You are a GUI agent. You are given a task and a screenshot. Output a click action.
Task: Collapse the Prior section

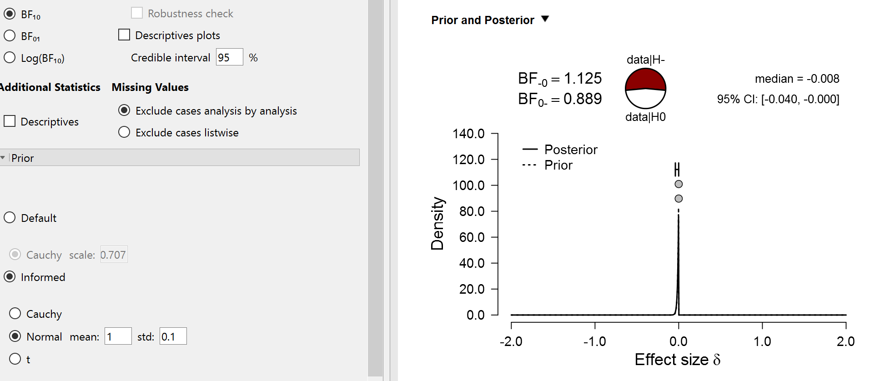pos(4,157)
